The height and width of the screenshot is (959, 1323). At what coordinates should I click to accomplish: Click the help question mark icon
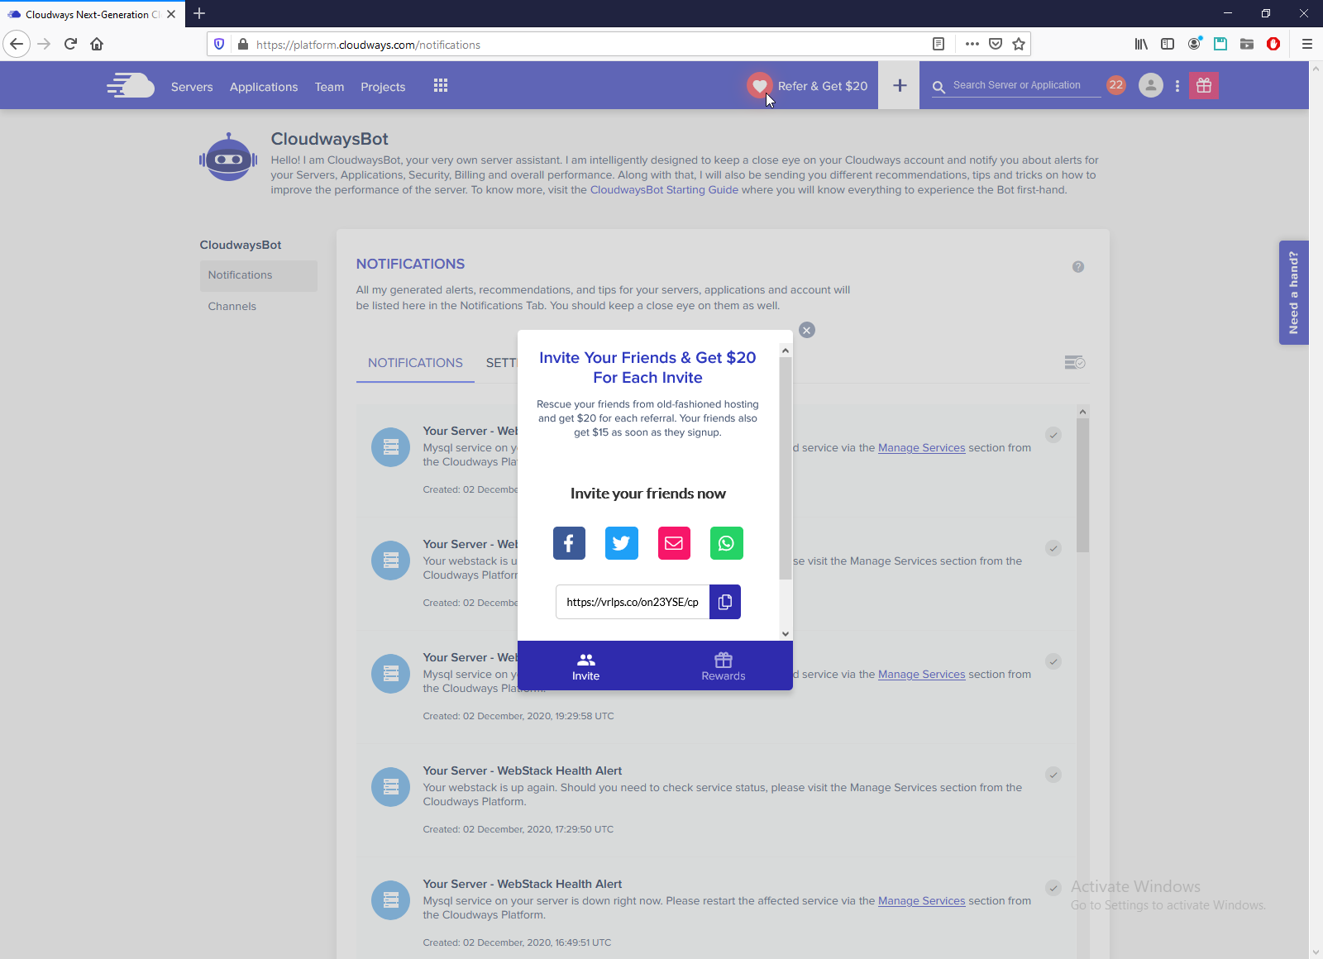pyautogui.click(x=1078, y=267)
